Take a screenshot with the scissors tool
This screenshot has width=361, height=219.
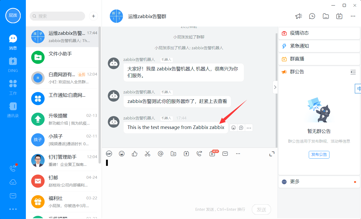[147, 154]
